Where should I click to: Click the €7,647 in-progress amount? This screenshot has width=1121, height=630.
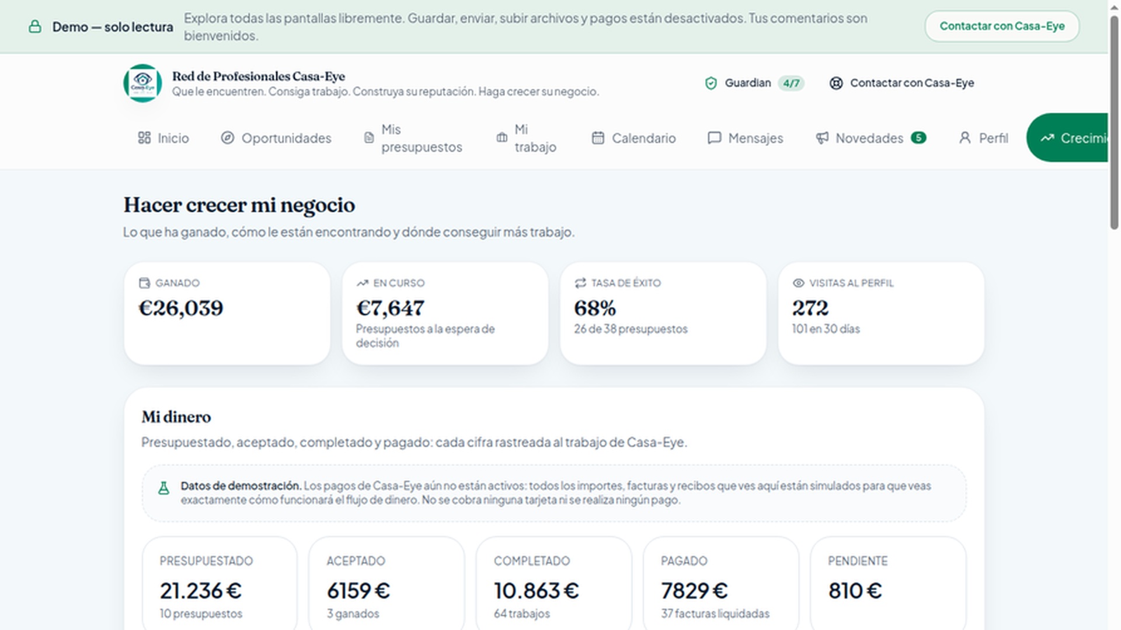[391, 308]
